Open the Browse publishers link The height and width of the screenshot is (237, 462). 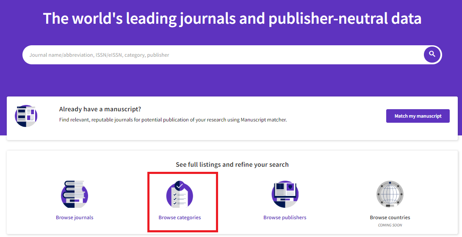[x=285, y=217]
